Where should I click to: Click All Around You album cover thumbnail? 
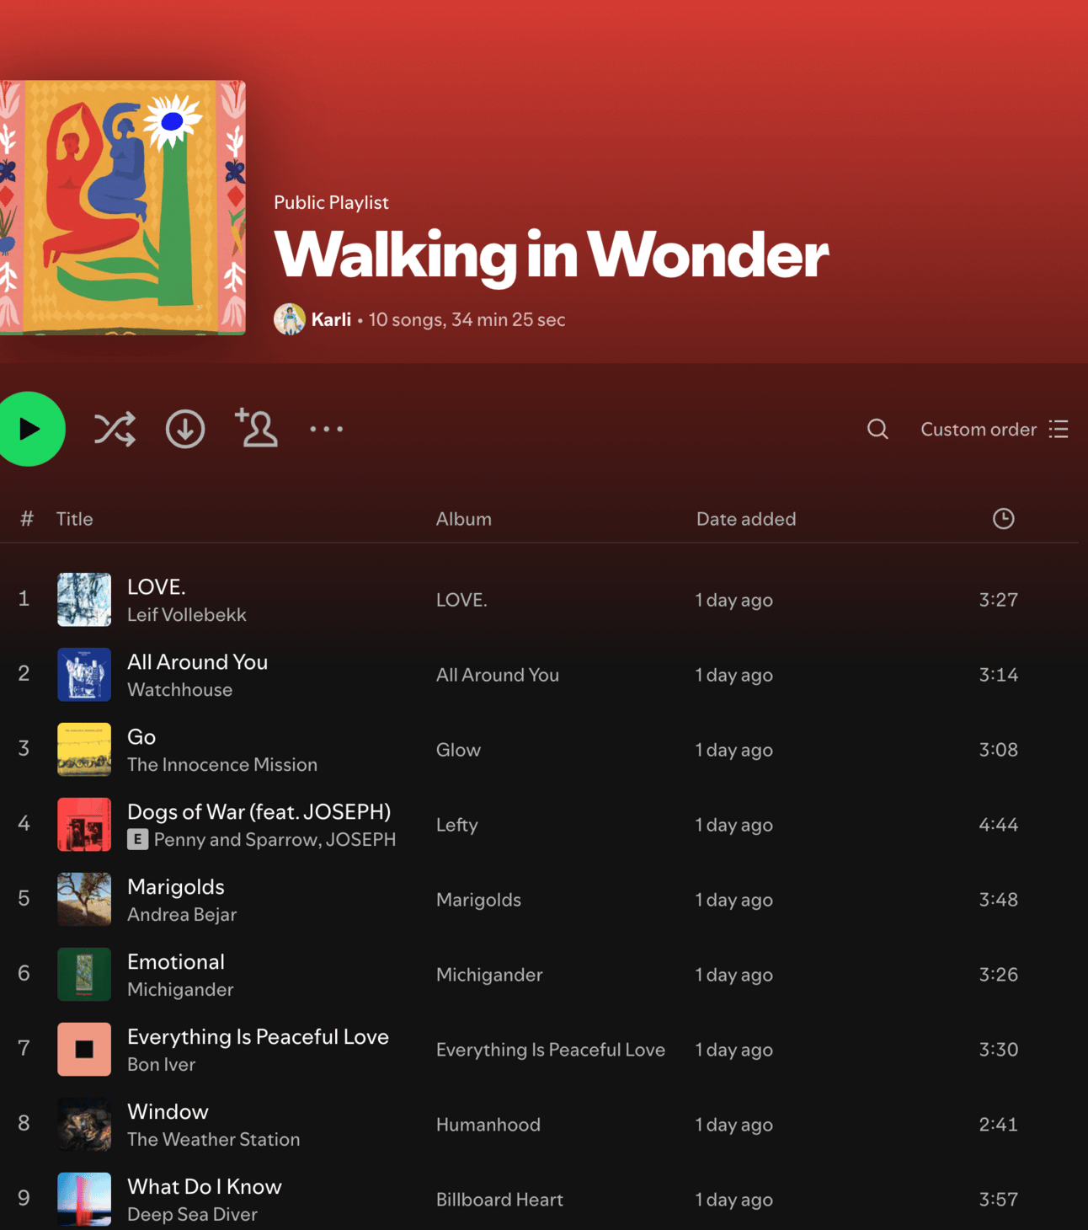point(84,675)
